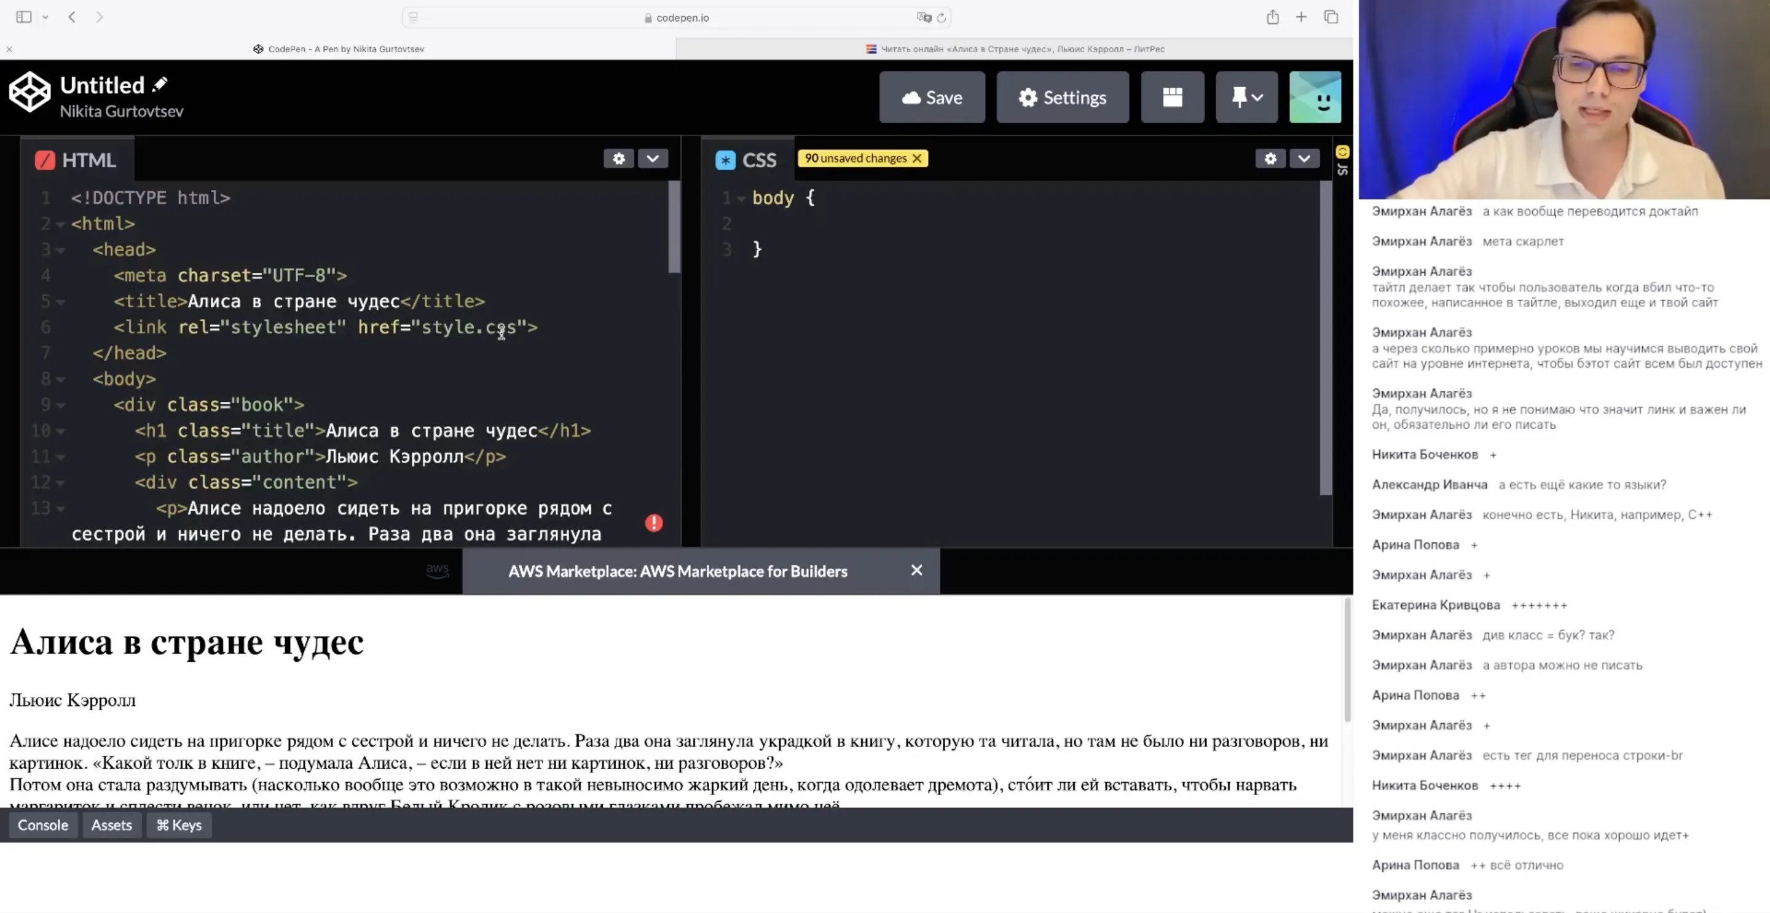Click the CodePen logo icon
The width and height of the screenshot is (1770, 913).
click(x=29, y=92)
